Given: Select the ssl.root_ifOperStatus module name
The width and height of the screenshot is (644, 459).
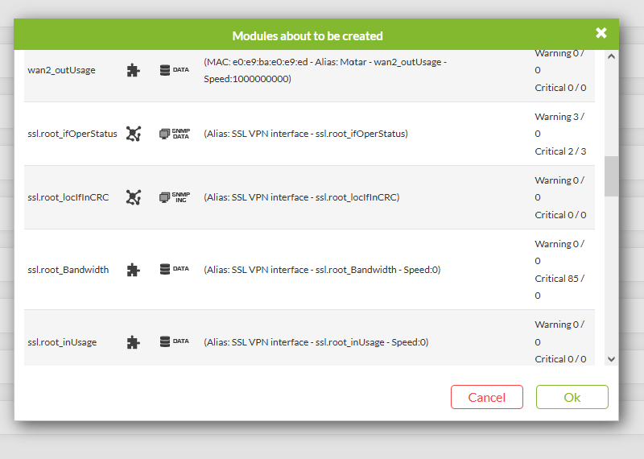Looking at the screenshot, I should 72,134.
